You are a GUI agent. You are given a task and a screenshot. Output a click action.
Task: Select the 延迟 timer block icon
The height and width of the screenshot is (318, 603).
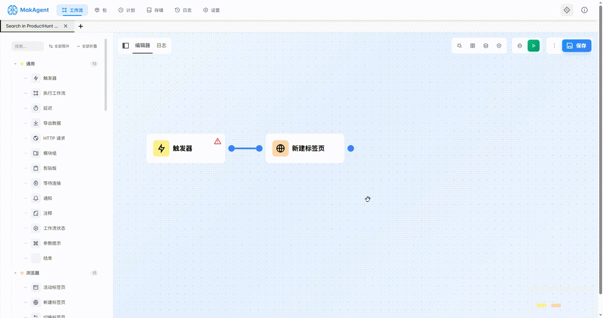tap(36, 108)
